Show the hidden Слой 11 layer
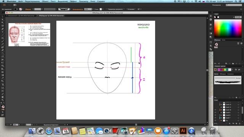The image size is (244, 137). (215, 107)
